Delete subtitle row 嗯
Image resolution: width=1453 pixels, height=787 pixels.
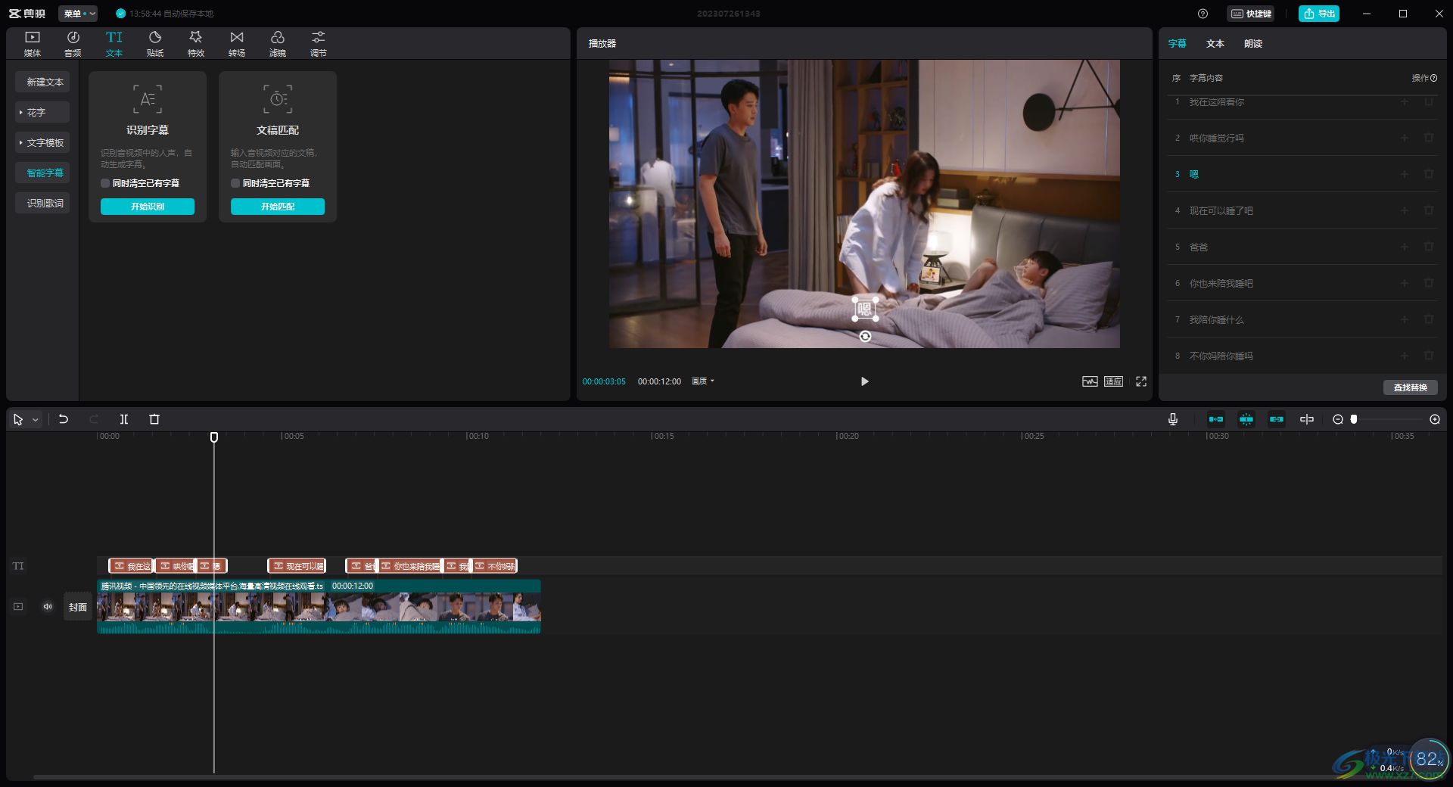point(1429,174)
